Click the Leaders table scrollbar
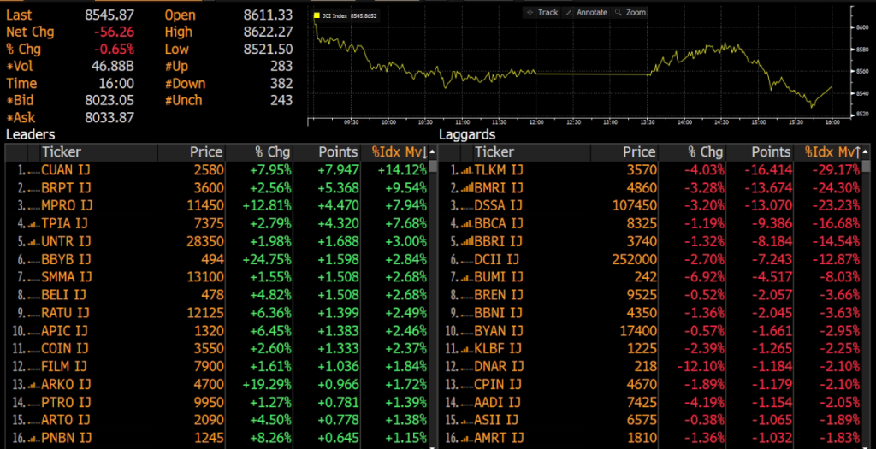This screenshot has height=449, width=876. 434,299
